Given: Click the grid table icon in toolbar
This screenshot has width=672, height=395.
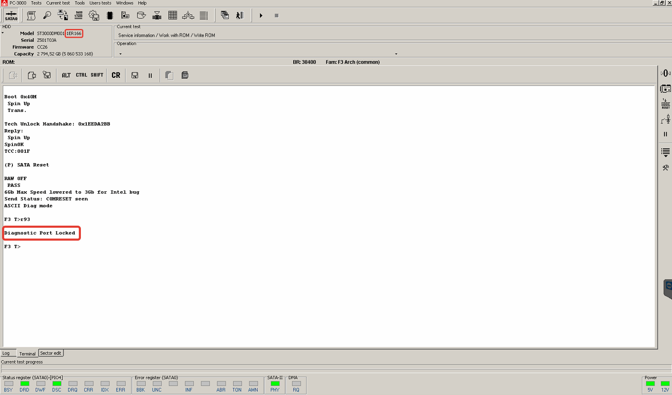Looking at the screenshot, I should coord(173,16).
